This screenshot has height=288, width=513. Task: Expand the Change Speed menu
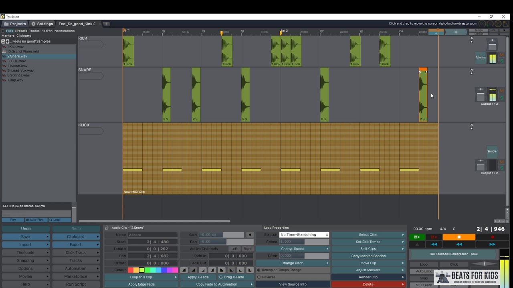(293, 249)
